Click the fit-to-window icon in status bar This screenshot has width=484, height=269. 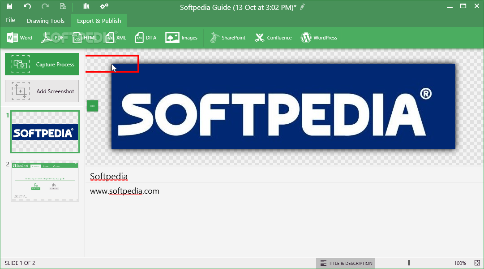click(477, 263)
